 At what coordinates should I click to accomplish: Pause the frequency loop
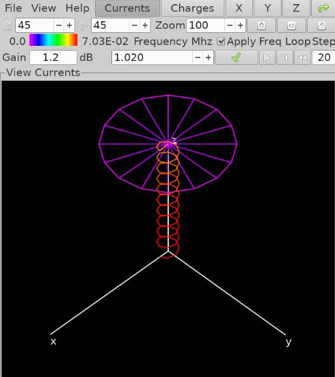(284, 57)
